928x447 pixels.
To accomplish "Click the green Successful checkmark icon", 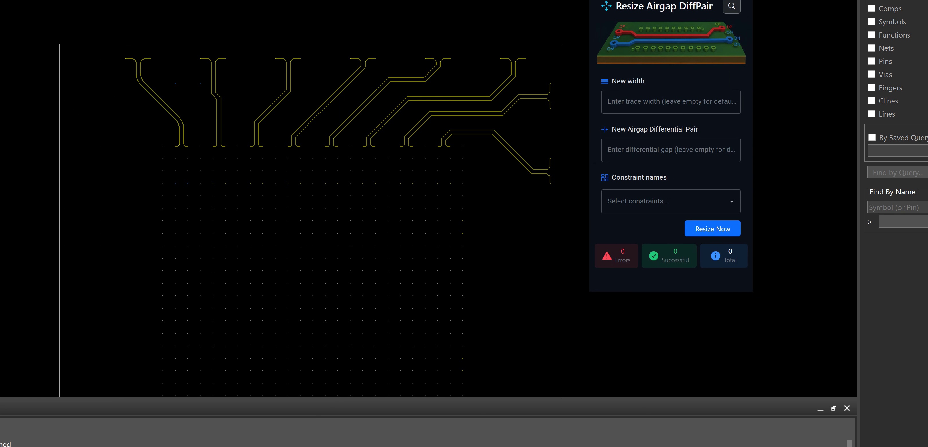I will 654,256.
